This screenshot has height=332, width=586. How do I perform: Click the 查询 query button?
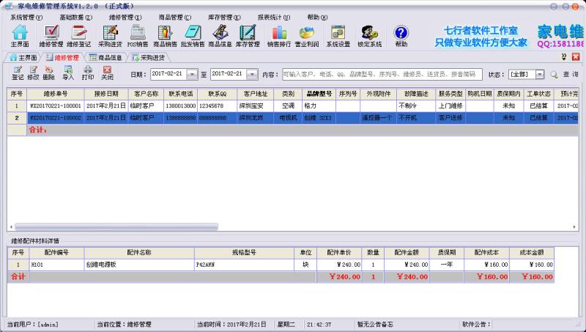[571, 75]
